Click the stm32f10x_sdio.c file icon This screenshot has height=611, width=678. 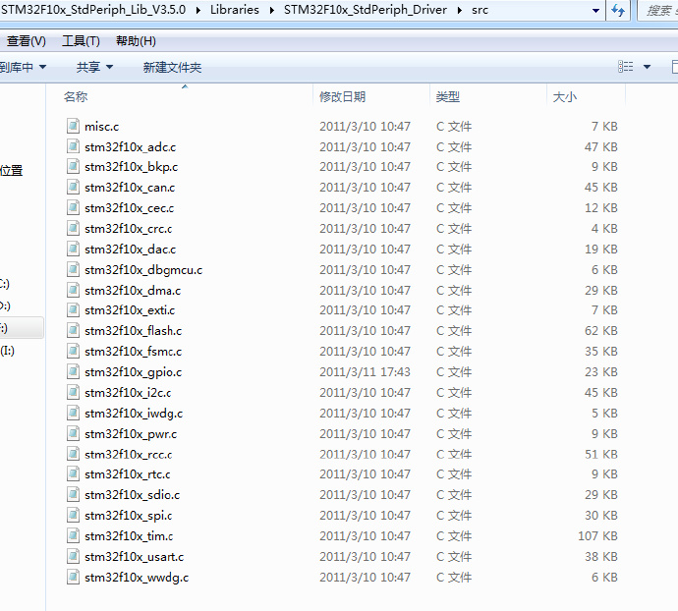73,495
